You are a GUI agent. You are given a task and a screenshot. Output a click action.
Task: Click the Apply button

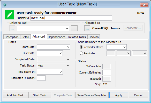coord(119,95)
